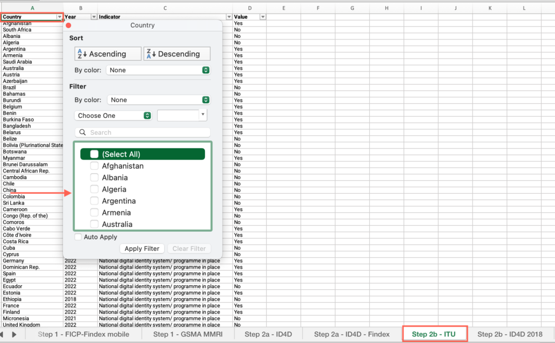This screenshot has height=343, width=555.
Task: Select column D header
Action: pos(249,8)
